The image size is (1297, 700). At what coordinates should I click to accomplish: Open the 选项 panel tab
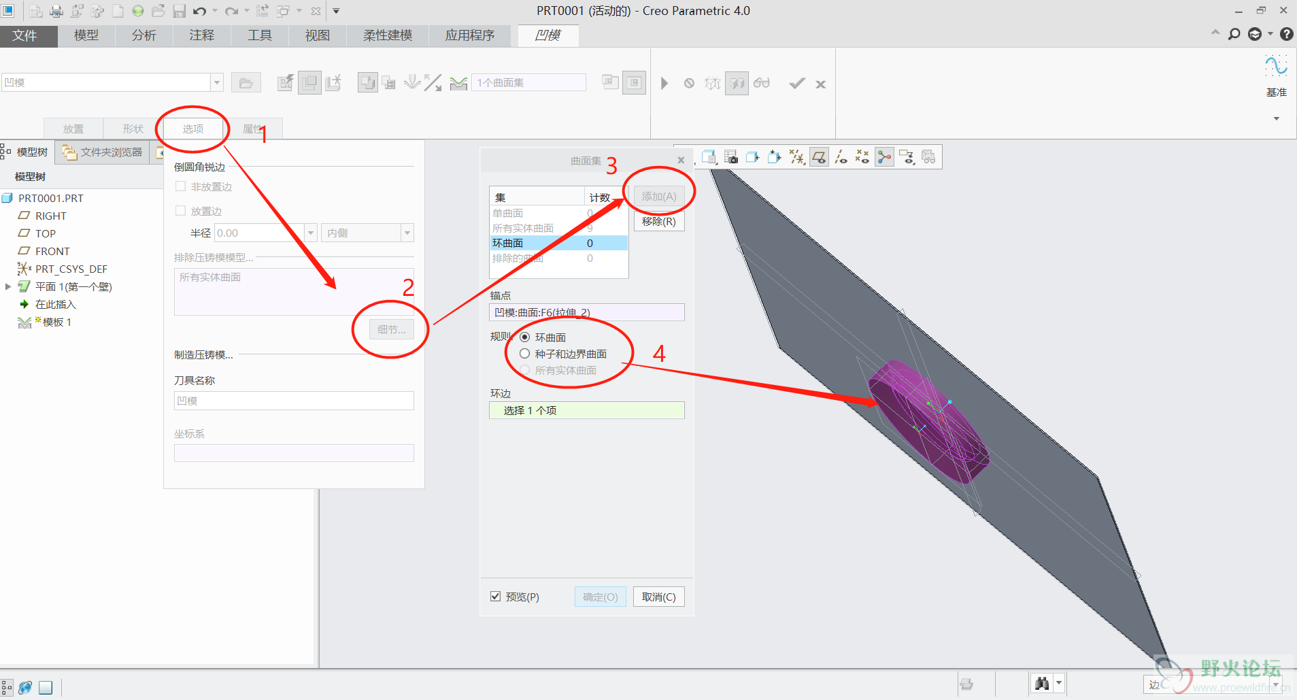click(x=193, y=129)
